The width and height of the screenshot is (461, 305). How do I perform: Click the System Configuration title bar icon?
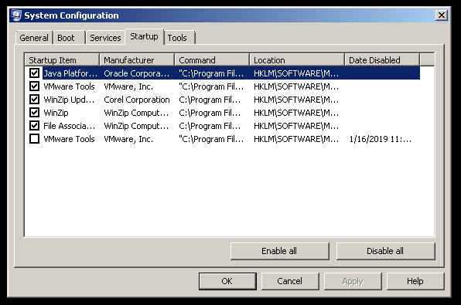(16, 15)
